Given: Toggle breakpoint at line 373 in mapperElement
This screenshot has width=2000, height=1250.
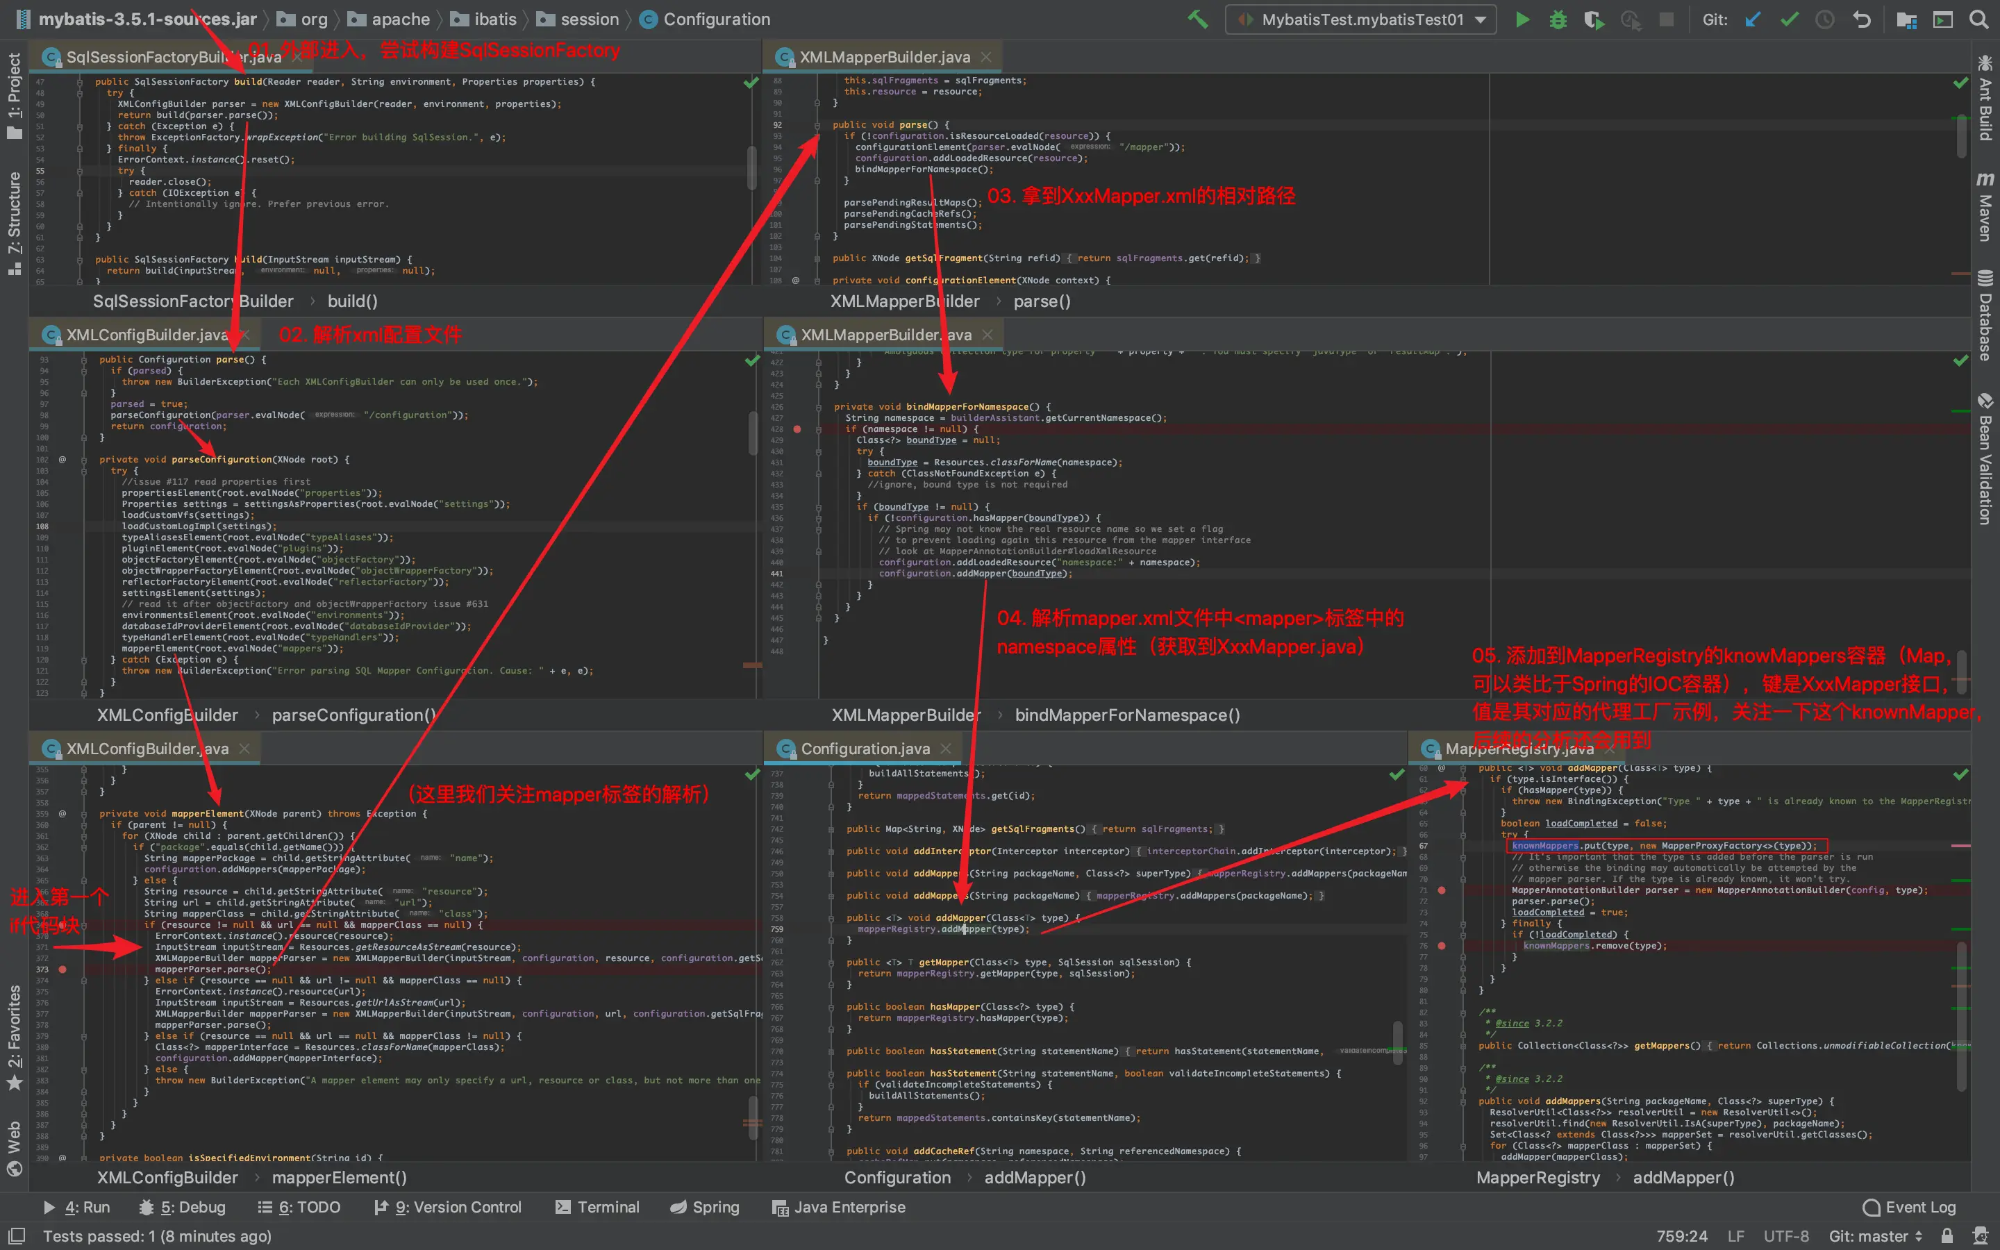Looking at the screenshot, I should click(x=62, y=969).
